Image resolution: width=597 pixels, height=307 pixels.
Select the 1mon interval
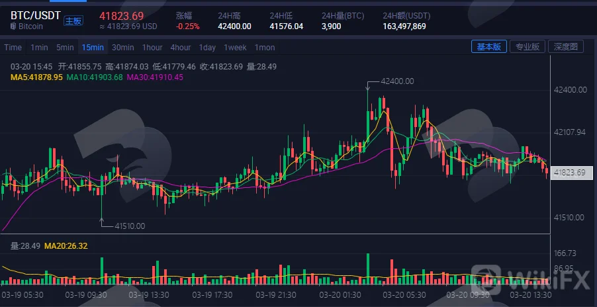click(x=265, y=48)
